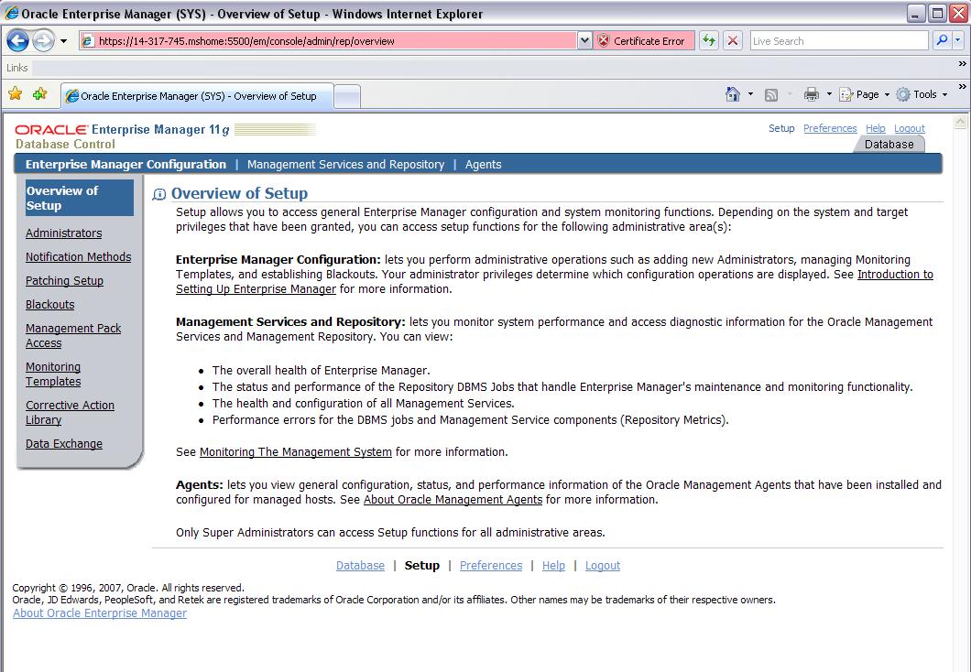Viewport: 971px width, 672px height.
Task: Click the Add to Favorites icon
Action: point(40,94)
